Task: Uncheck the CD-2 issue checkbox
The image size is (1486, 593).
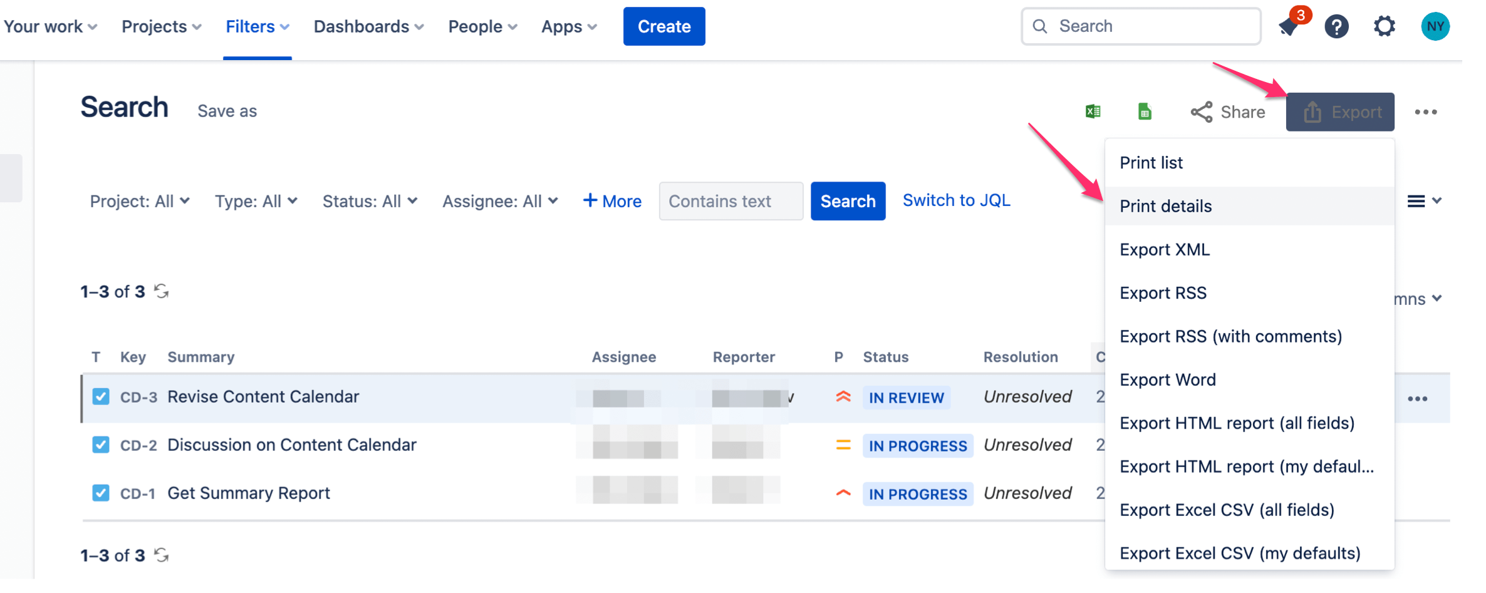Action: click(x=101, y=445)
